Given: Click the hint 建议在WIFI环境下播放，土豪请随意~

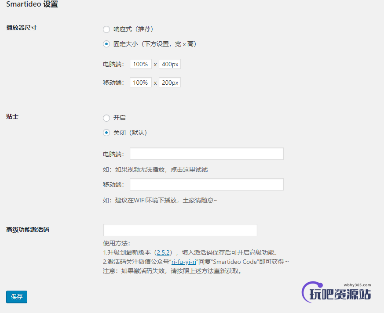Looking at the screenshot, I should [x=166, y=200].
